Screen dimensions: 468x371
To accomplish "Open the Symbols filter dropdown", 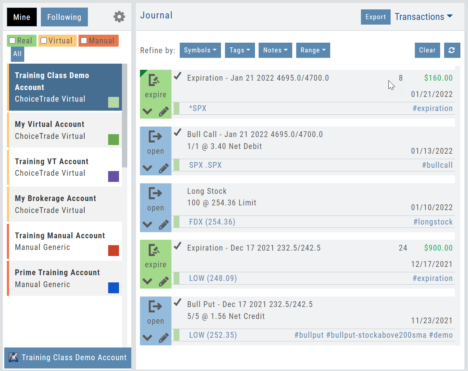I will (x=200, y=50).
